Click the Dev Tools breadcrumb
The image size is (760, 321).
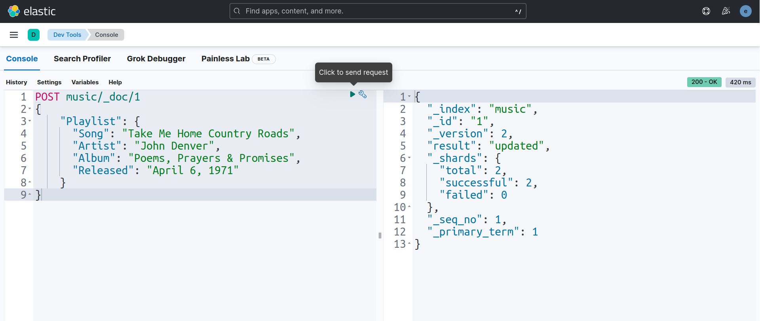(67, 35)
